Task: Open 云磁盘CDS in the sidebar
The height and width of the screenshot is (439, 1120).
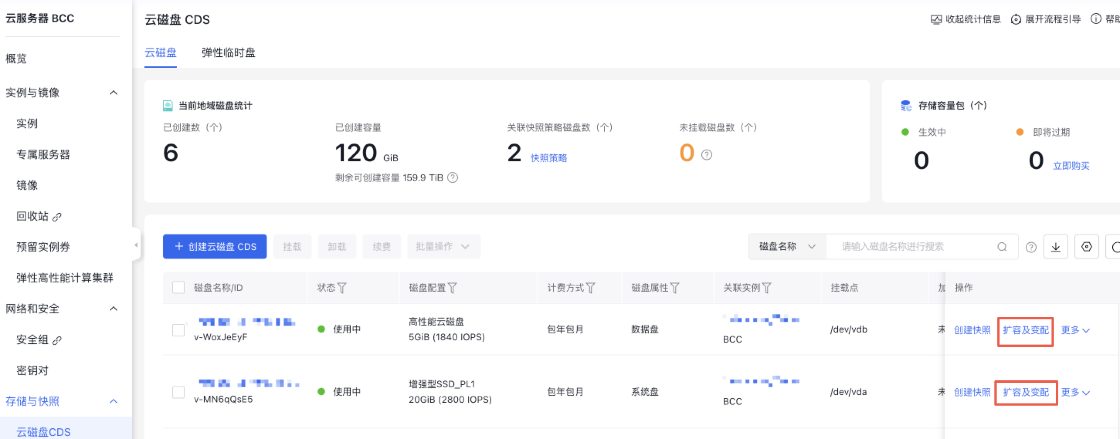Action: tap(44, 432)
